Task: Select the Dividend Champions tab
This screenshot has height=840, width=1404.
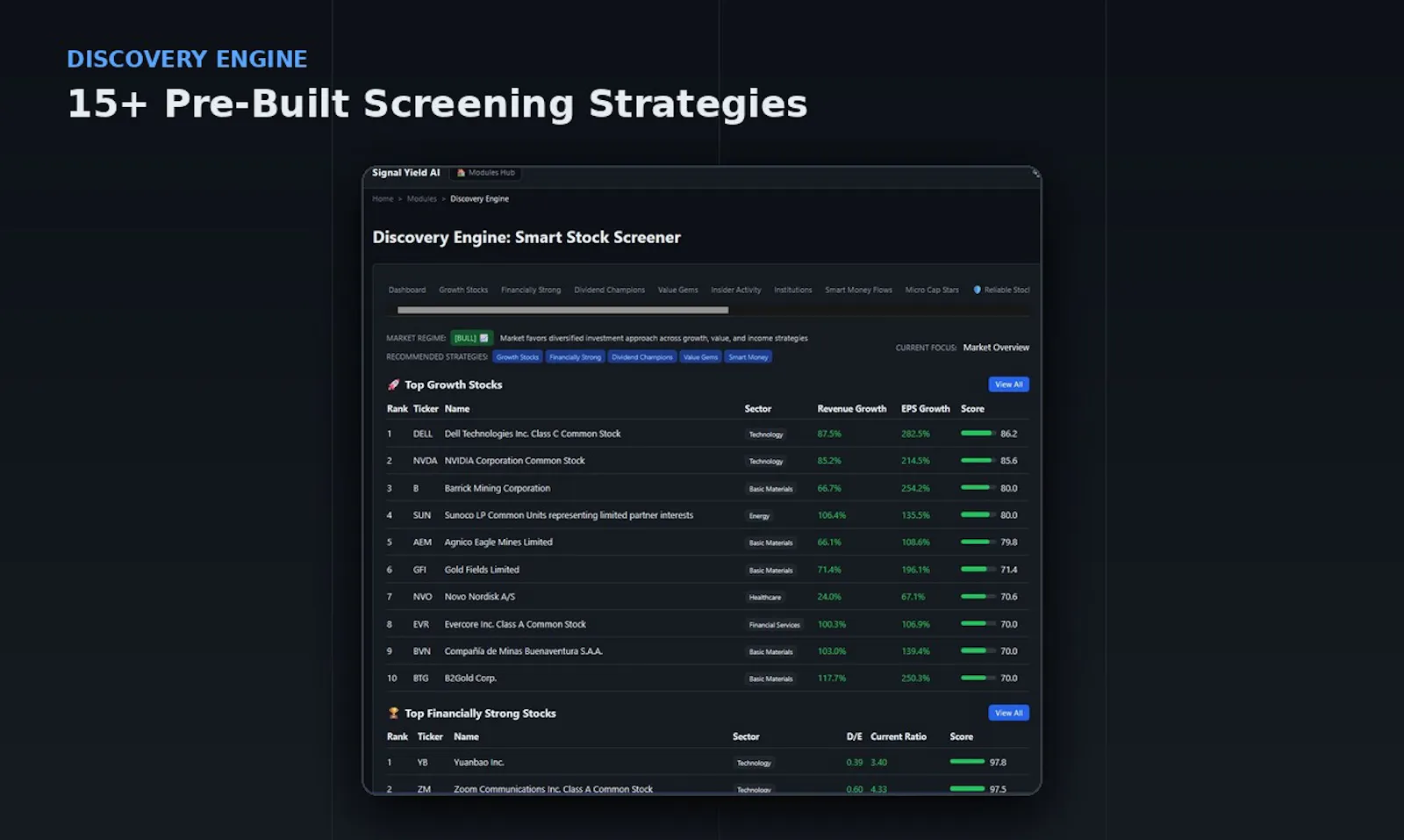Action: (609, 290)
